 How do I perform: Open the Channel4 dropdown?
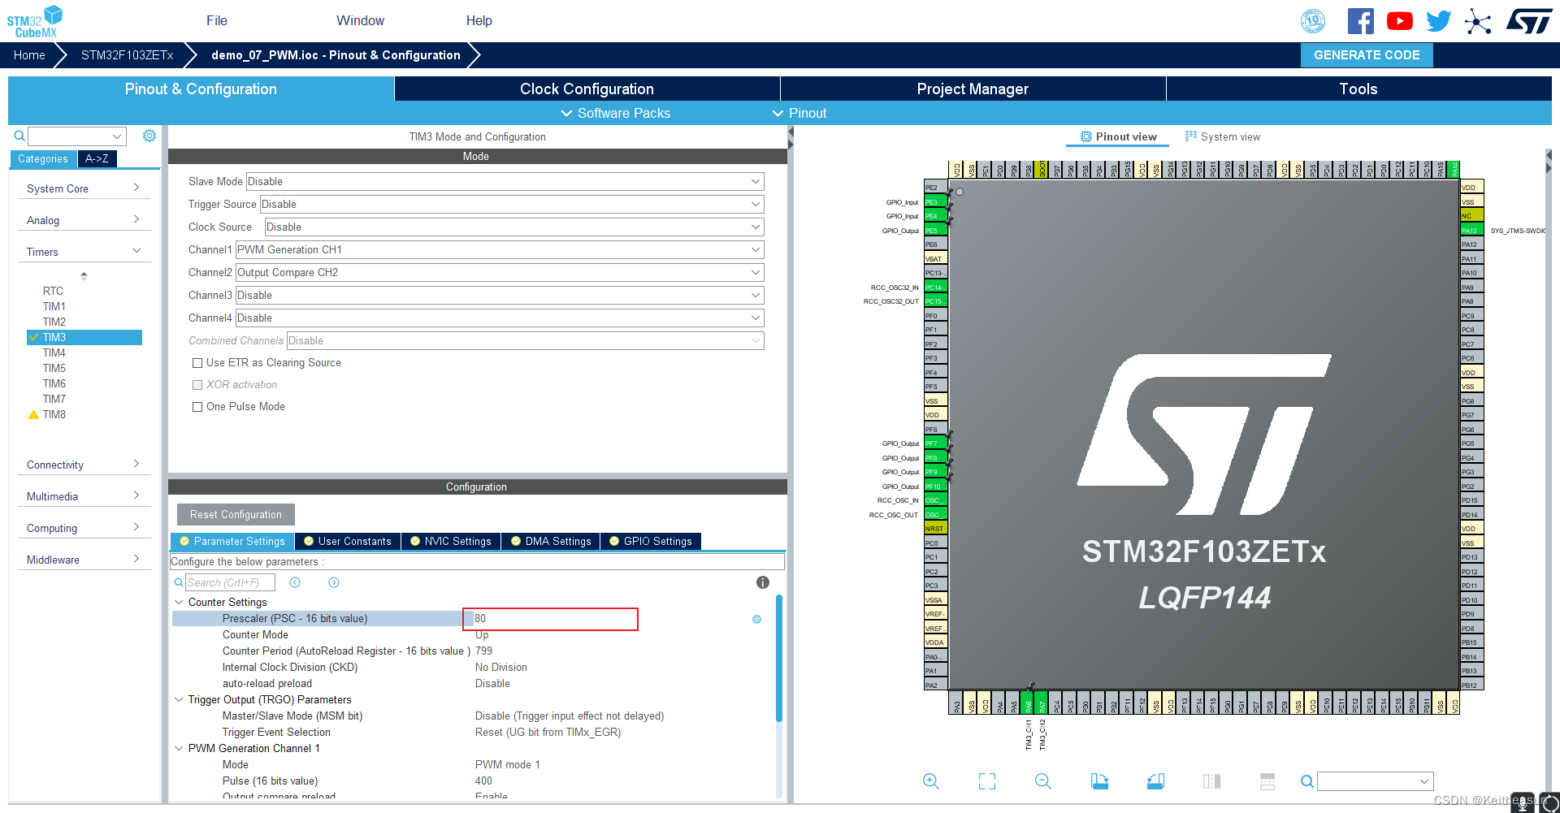[x=500, y=318]
